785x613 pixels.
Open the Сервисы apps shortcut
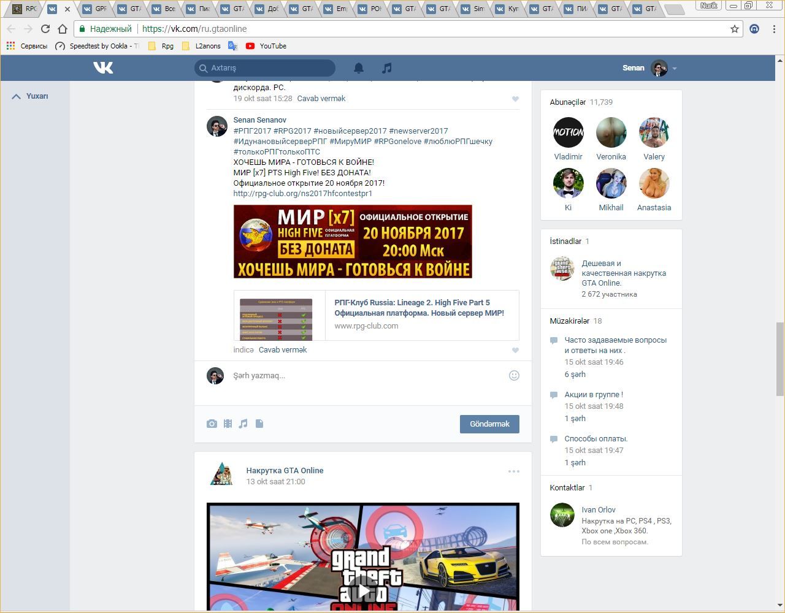pyautogui.click(x=26, y=46)
